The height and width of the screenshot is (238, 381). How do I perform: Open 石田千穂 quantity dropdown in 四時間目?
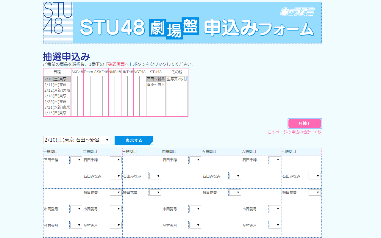[x=195, y=160]
